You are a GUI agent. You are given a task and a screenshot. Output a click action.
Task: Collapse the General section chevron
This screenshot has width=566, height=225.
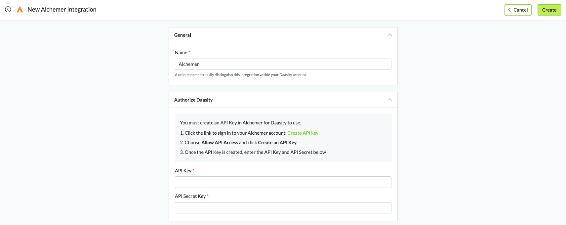tap(389, 35)
